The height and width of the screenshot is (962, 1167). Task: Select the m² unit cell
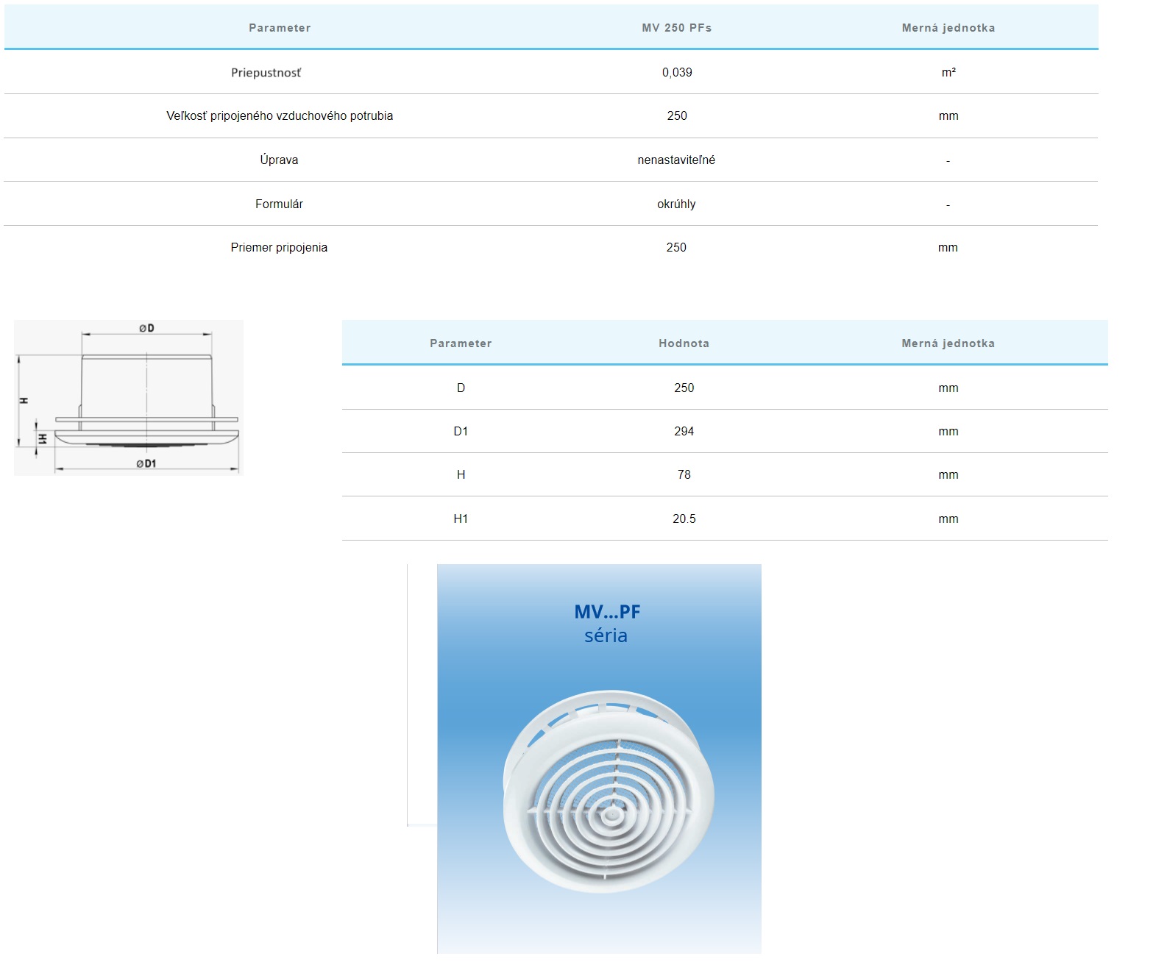[x=948, y=72]
